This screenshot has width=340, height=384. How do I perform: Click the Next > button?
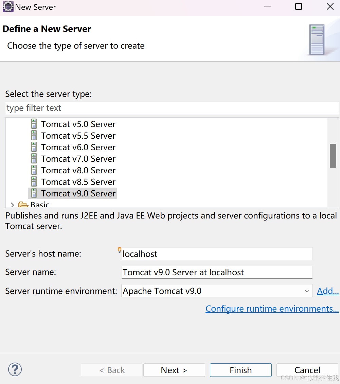click(x=174, y=370)
